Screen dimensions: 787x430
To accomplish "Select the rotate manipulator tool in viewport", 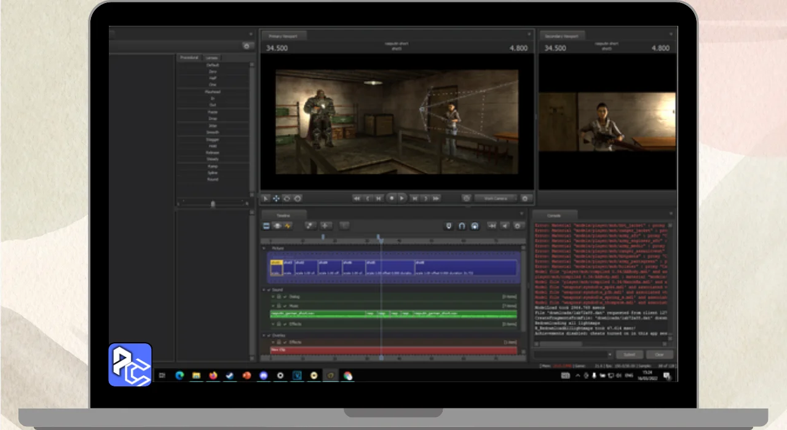I will tap(287, 198).
